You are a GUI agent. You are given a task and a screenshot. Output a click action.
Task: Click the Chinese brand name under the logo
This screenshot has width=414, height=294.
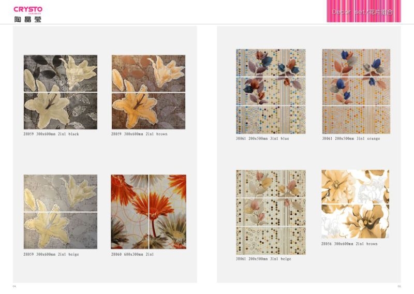[x=28, y=19]
